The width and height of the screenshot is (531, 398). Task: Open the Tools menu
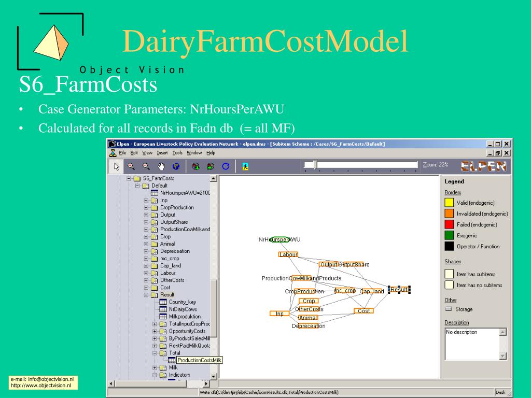177,153
